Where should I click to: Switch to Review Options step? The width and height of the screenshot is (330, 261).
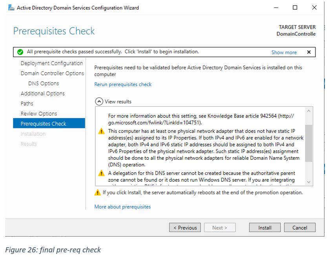click(x=39, y=114)
